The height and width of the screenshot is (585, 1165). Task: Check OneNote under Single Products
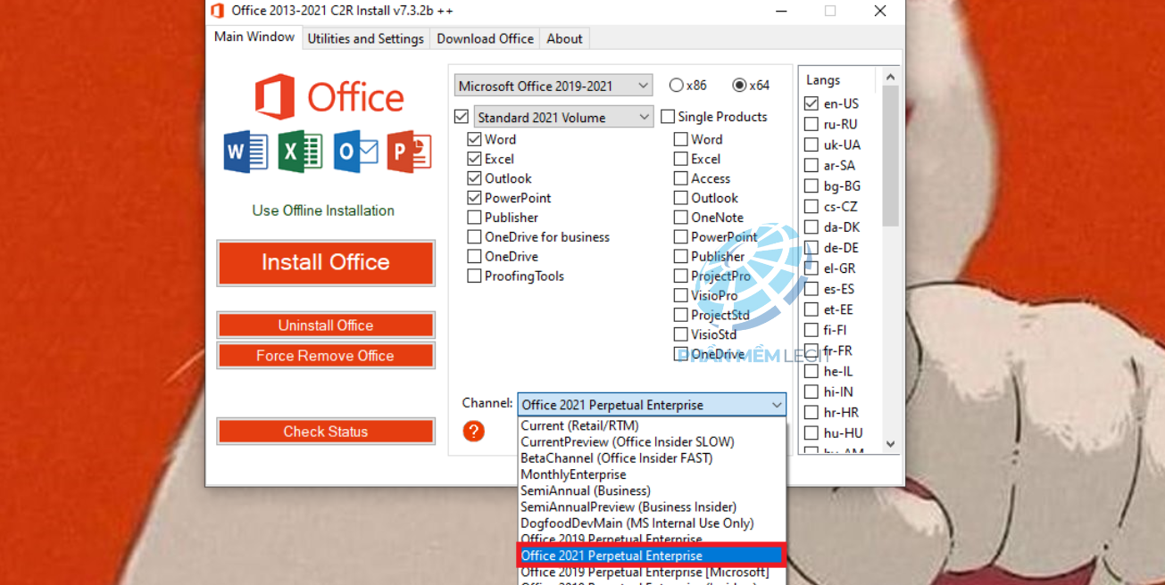(681, 218)
